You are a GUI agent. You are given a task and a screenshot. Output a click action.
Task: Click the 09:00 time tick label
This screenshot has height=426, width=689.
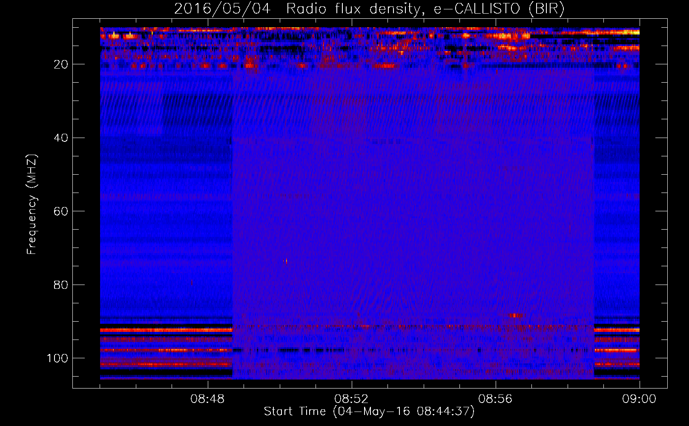point(639,399)
